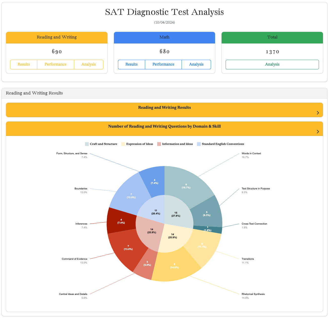Click Number of Reading and Writing Questions header
This screenshot has height=318, width=329.
click(x=164, y=129)
